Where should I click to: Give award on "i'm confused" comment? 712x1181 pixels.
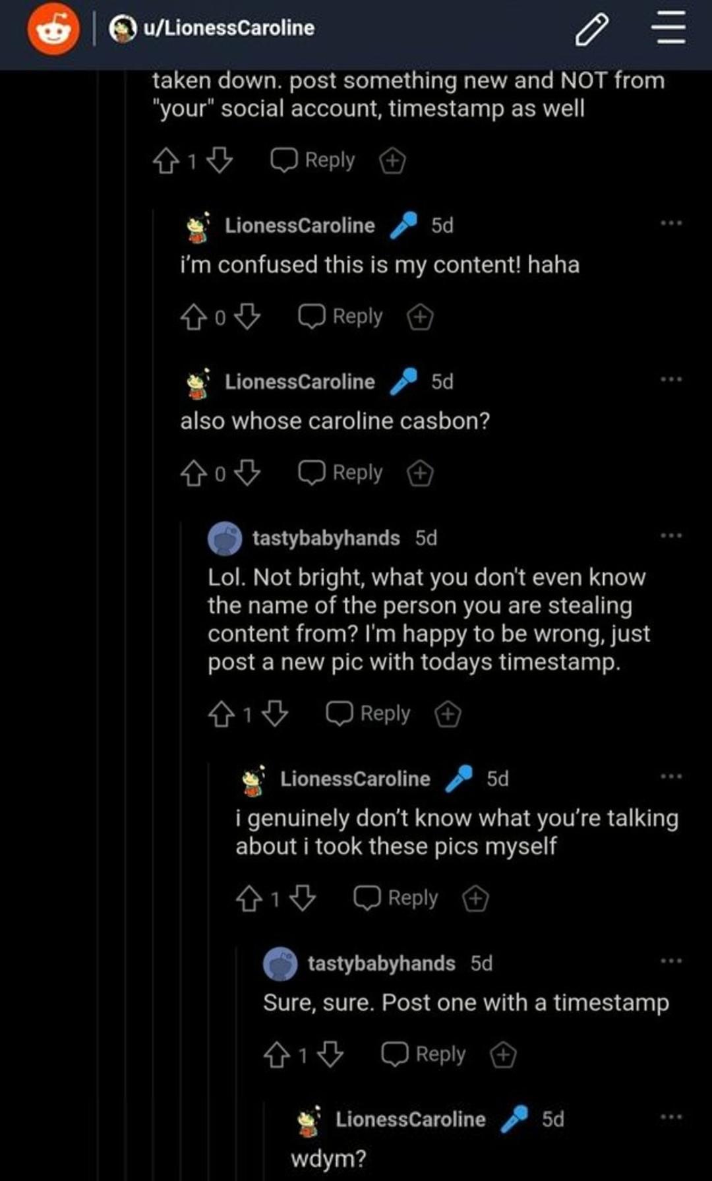tap(420, 317)
